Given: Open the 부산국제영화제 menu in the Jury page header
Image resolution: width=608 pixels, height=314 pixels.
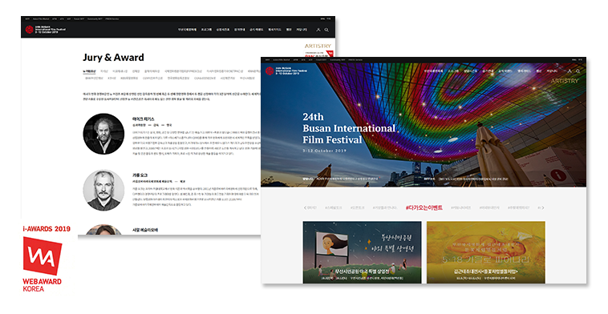Looking at the screenshot, I should coord(187,30).
